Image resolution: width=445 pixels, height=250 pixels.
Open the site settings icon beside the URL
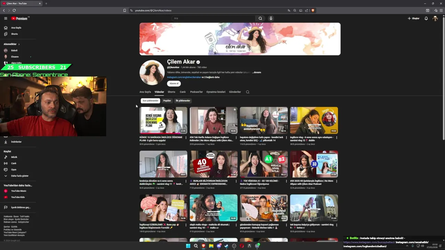(131, 10)
